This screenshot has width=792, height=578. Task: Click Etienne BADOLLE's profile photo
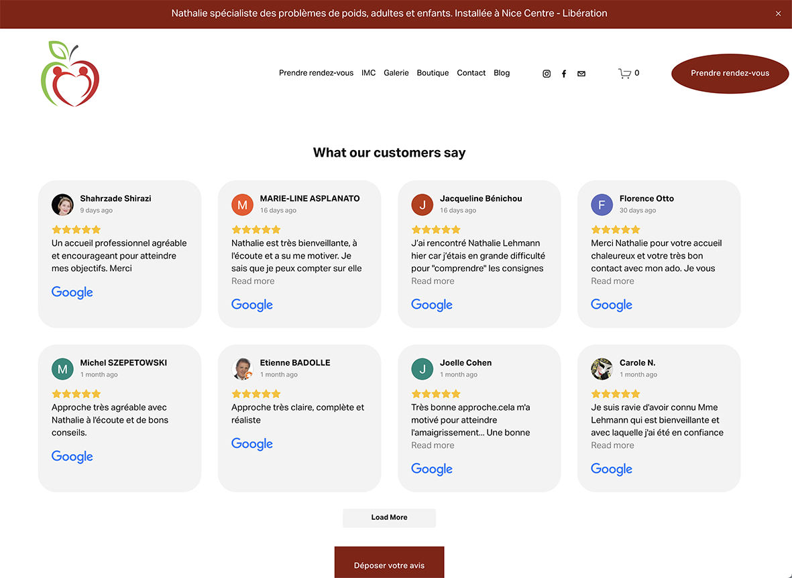(243, 368)
